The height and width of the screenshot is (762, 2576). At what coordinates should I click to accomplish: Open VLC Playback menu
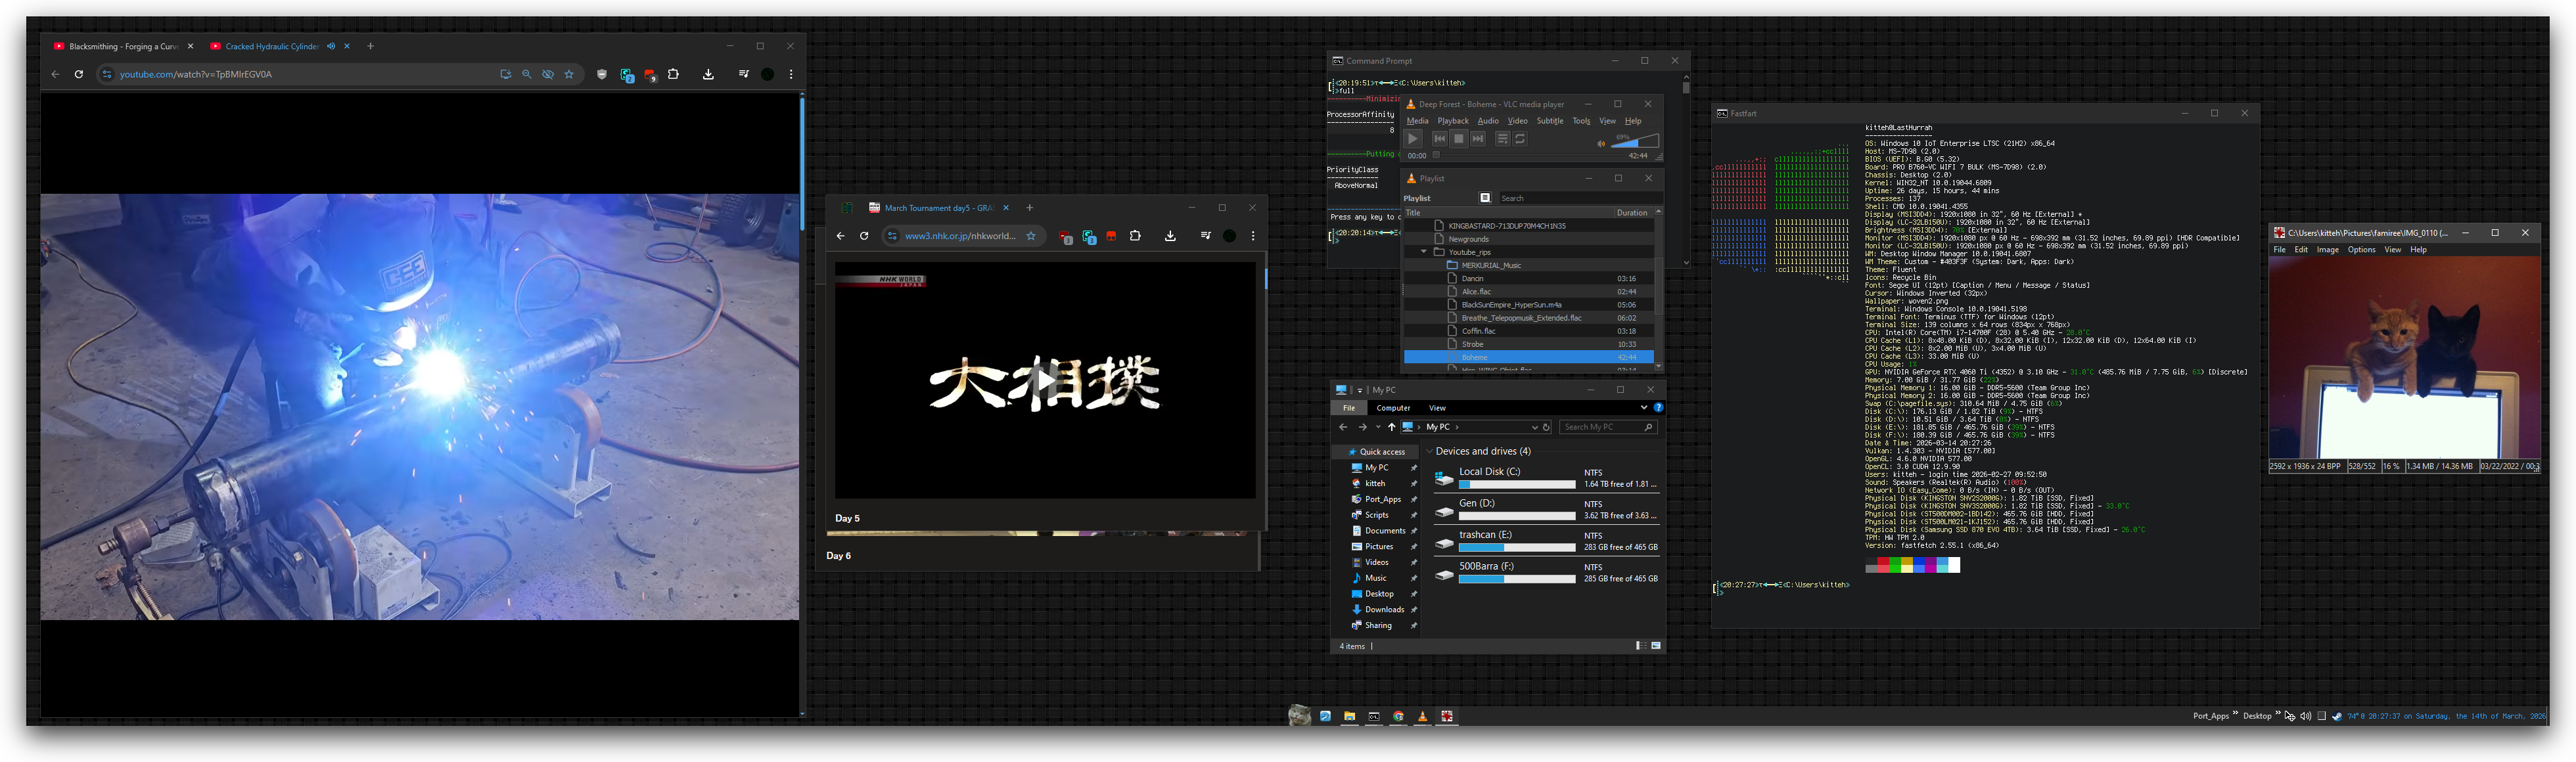tap(1452, 121)
